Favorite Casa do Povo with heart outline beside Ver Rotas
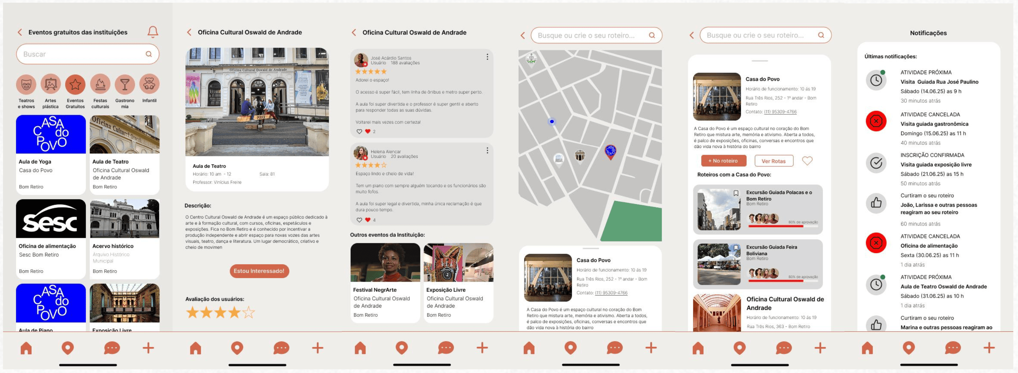This screenshot has height=373, width=1018. [807, 161]
